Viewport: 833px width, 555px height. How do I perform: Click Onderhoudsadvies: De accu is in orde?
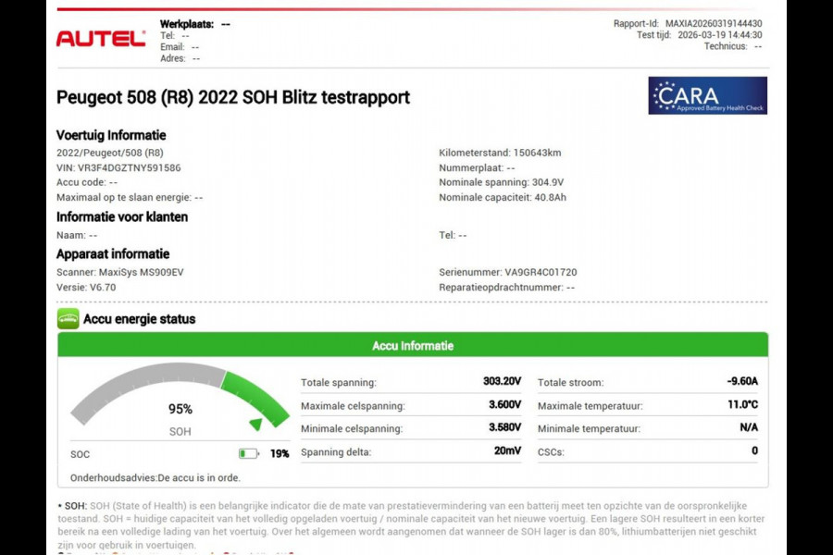[x=155, y=478]
